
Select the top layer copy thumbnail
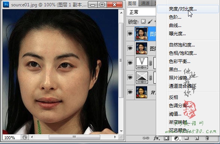142,34
